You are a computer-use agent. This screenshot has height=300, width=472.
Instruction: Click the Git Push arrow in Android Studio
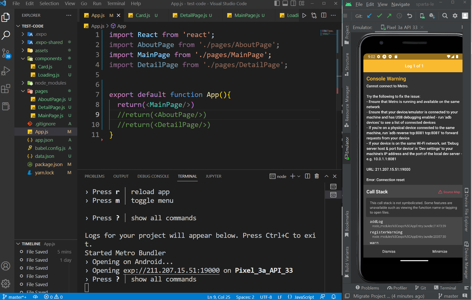point(389,16)
